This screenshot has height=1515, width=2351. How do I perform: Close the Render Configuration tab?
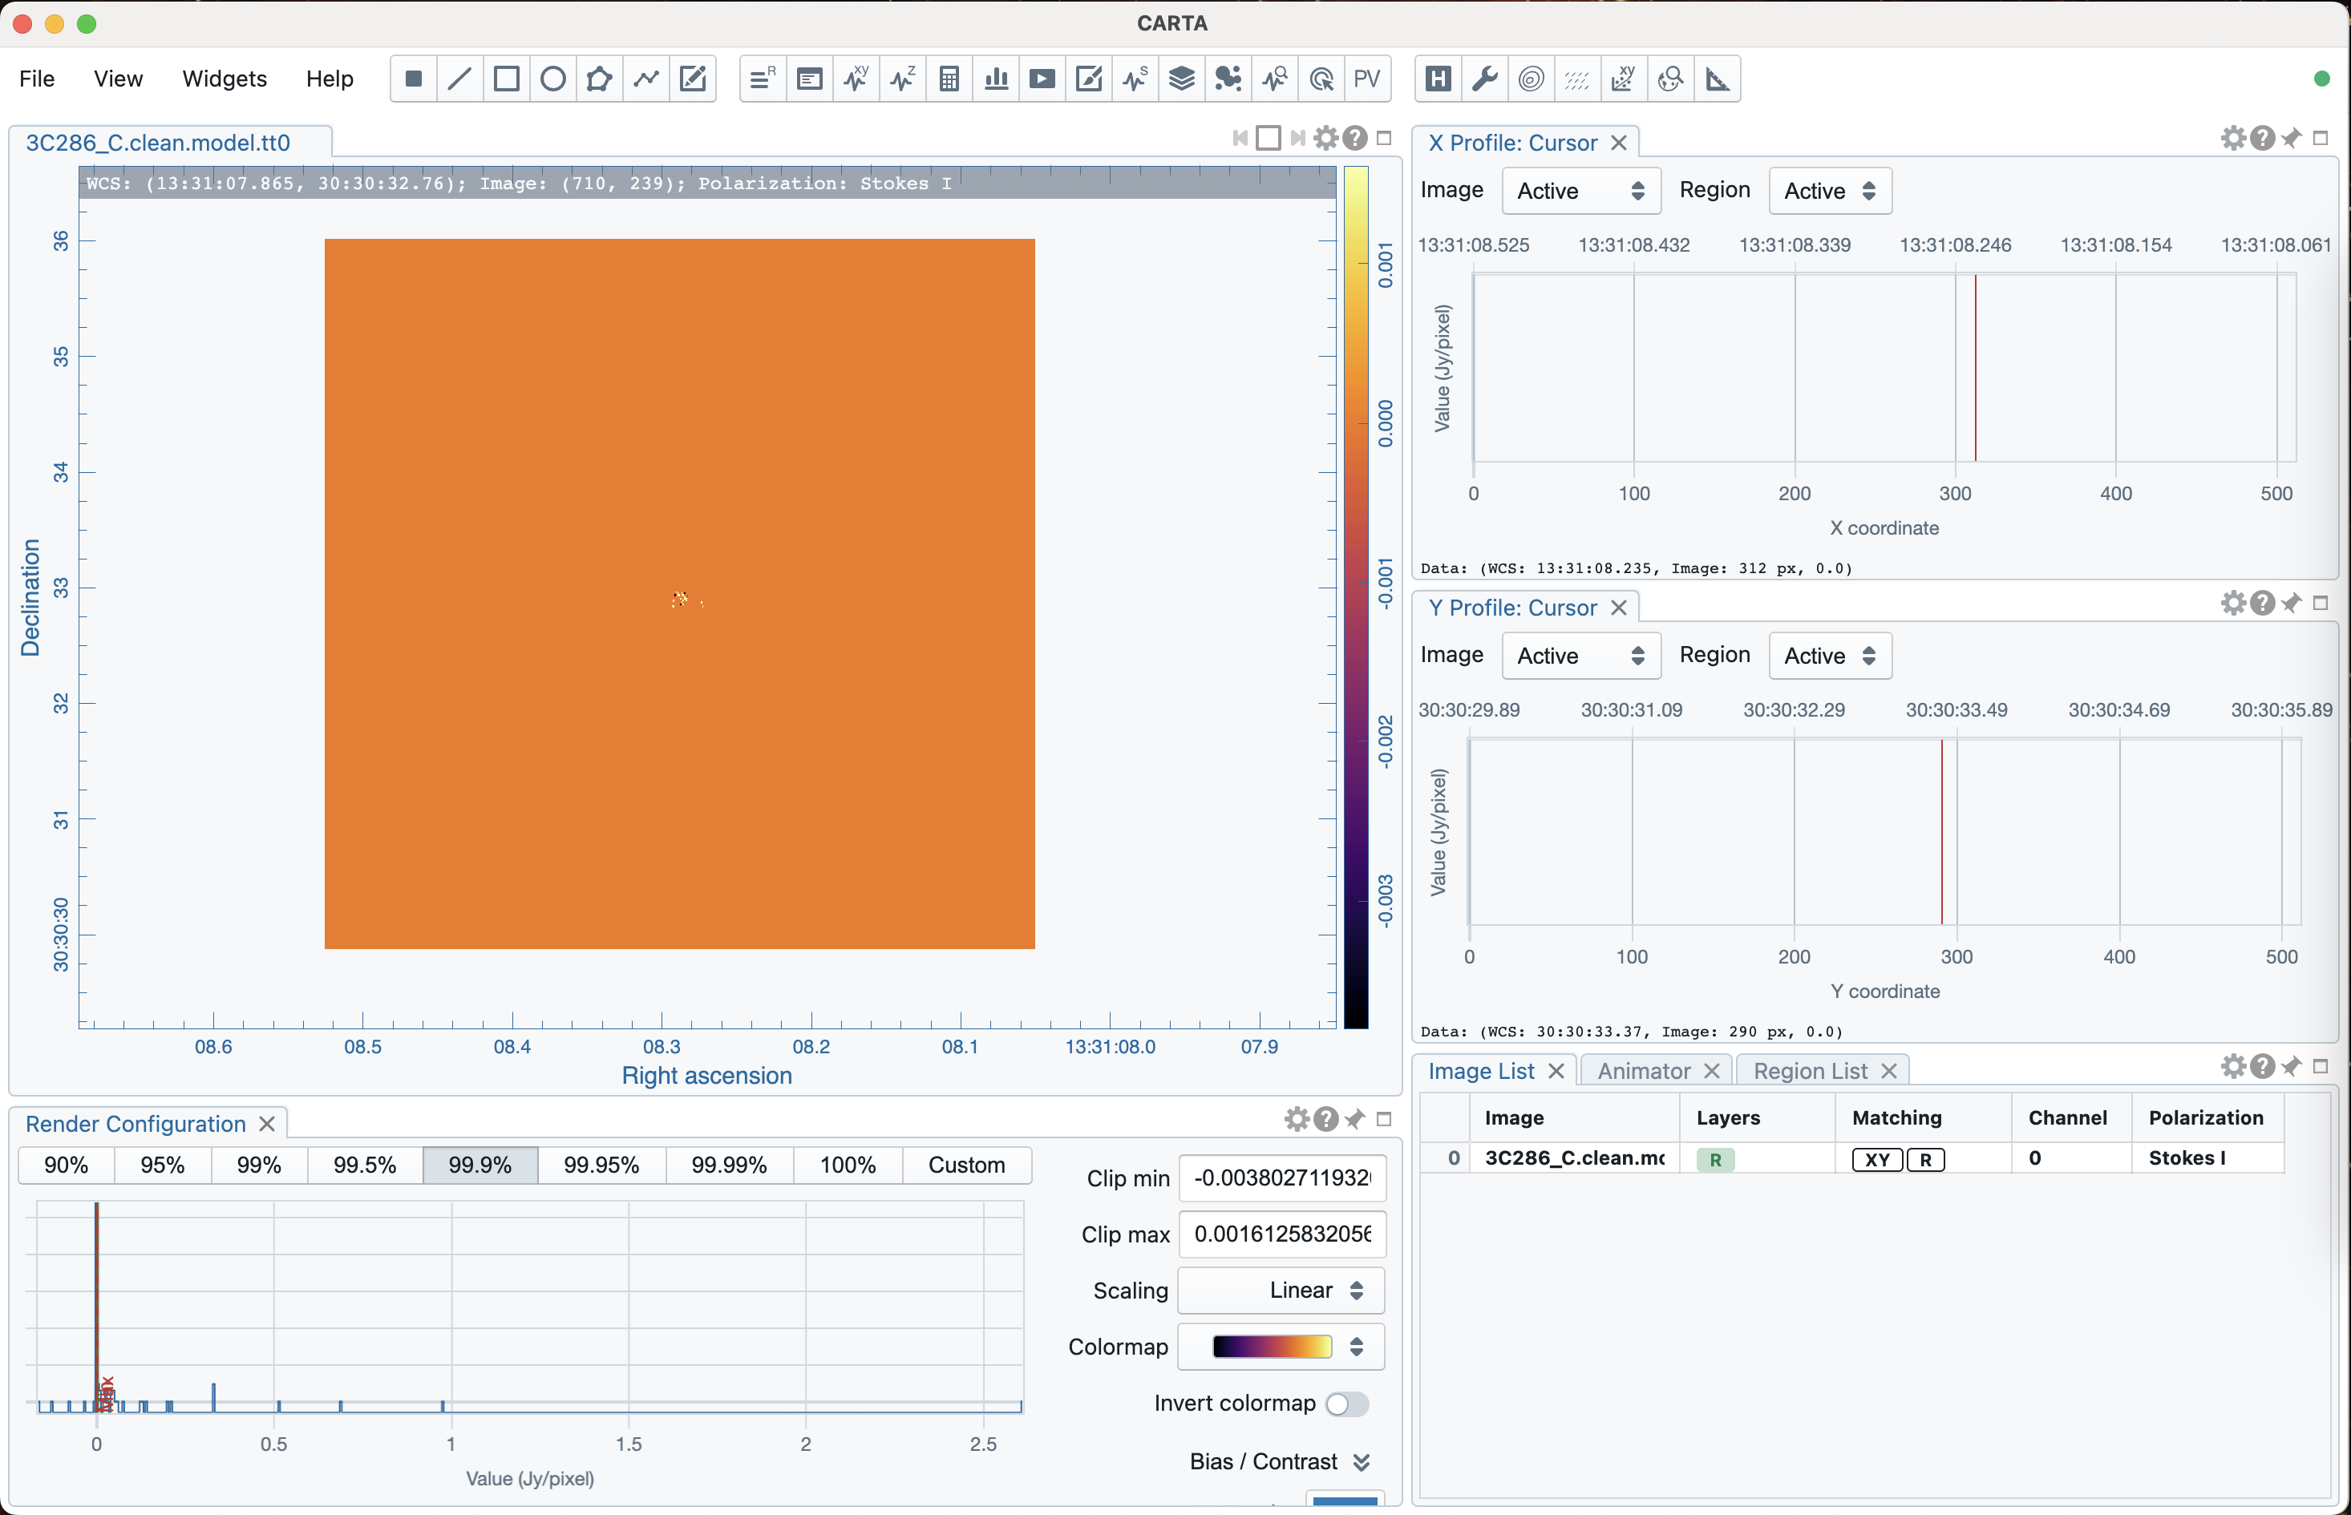(x=267, y=1125)
